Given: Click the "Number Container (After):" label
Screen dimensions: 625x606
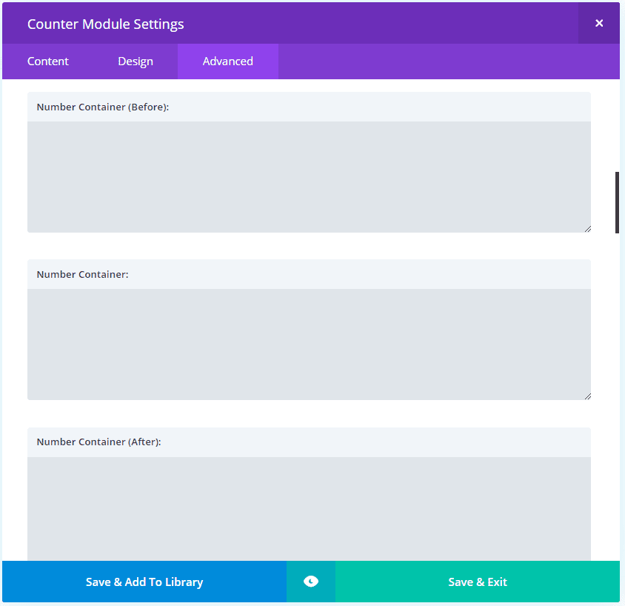Looking at the screenshot, I should click(x=98, y=442).
